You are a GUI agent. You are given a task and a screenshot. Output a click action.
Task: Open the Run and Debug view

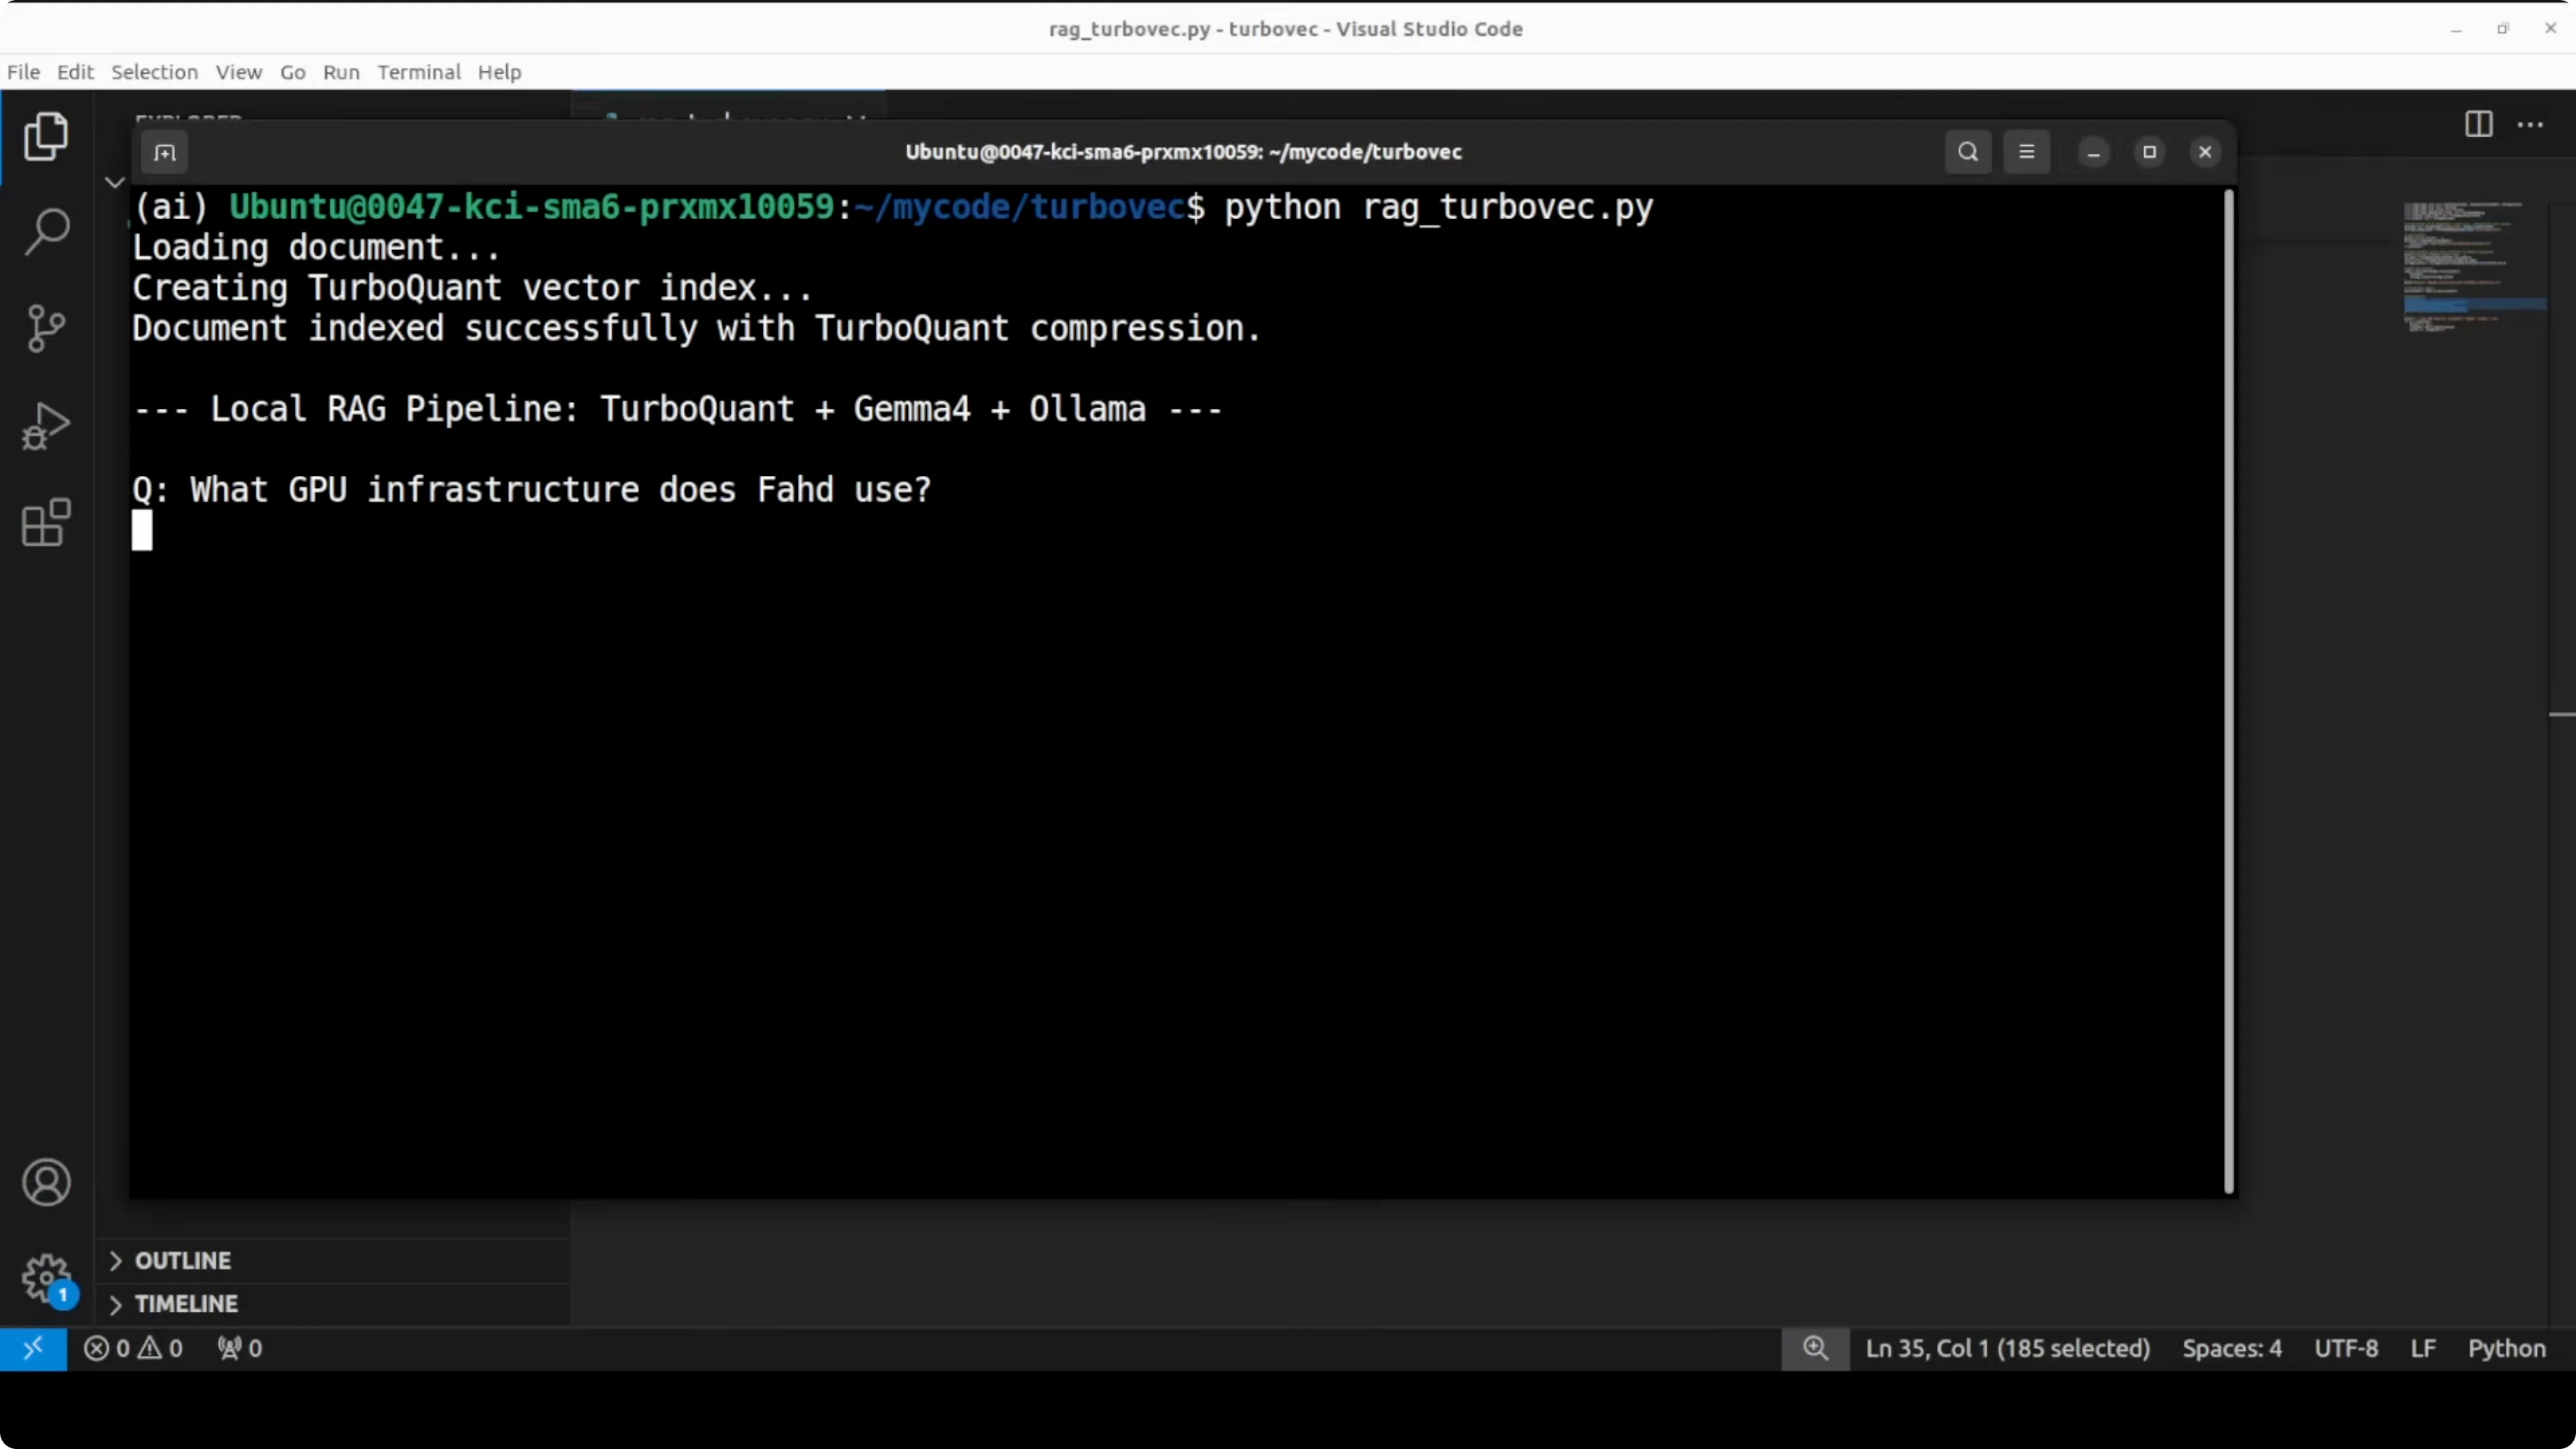[x=46, y=426]
